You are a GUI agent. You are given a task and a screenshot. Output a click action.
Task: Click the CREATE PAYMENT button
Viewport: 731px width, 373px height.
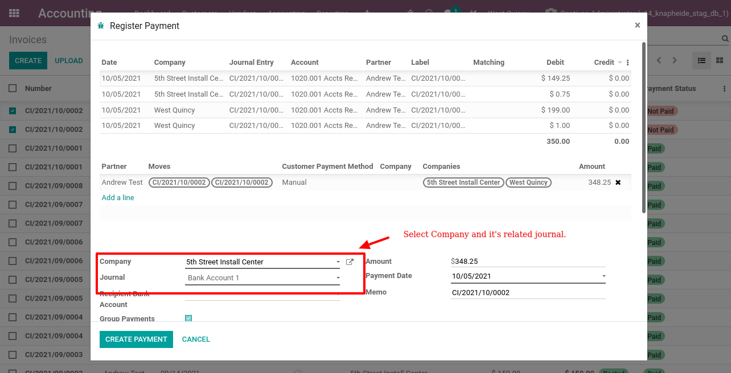click(136, 339)
